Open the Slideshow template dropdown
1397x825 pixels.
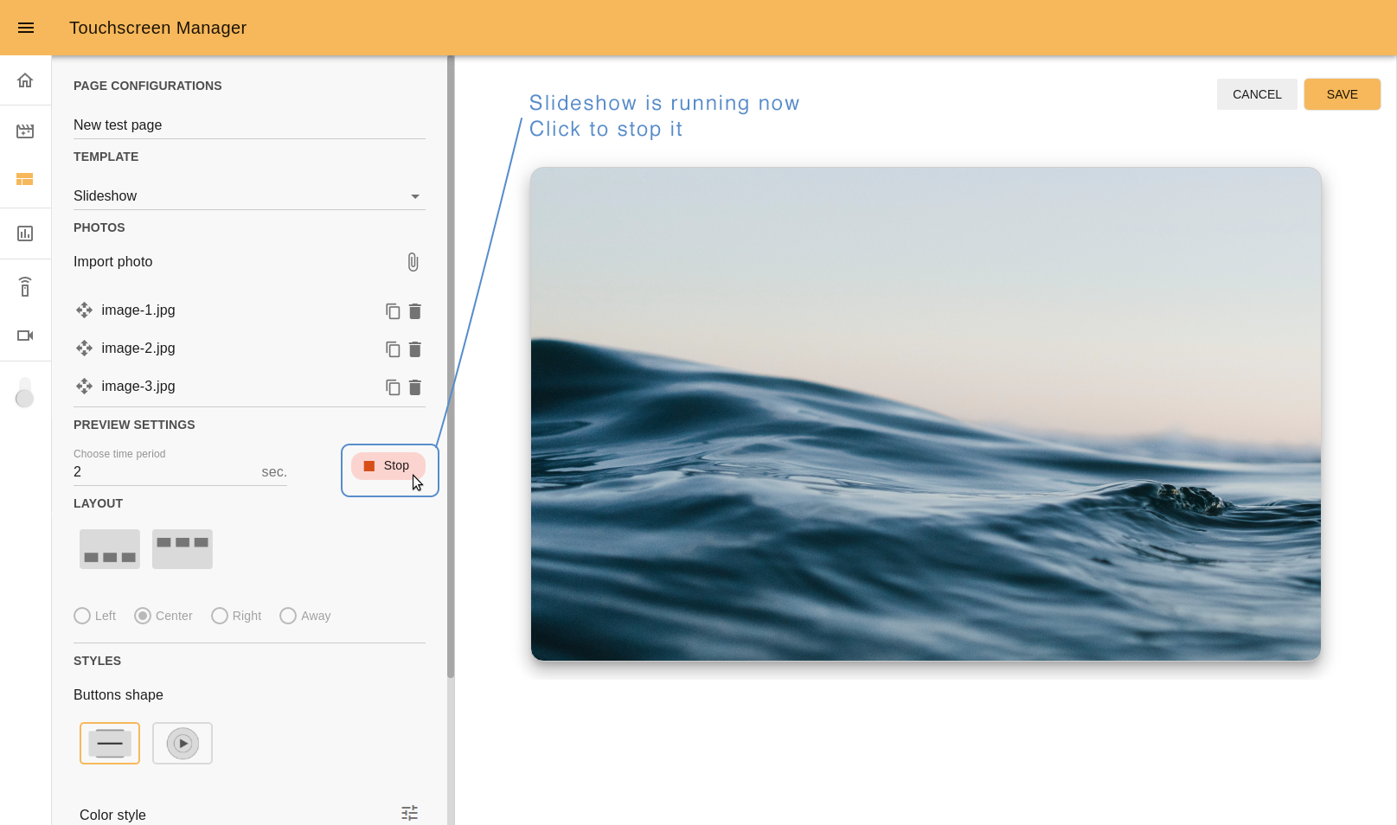point(249,196)
